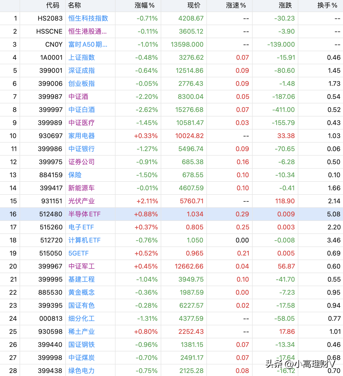Click change percent -1.31%

pyautogui.click(x=147, y=319)
